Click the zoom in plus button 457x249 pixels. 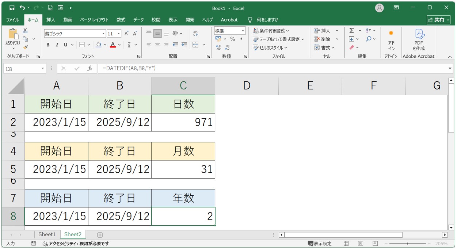[429, 244]
